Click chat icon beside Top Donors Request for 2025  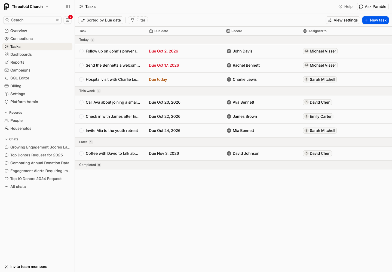coord(7,155)
